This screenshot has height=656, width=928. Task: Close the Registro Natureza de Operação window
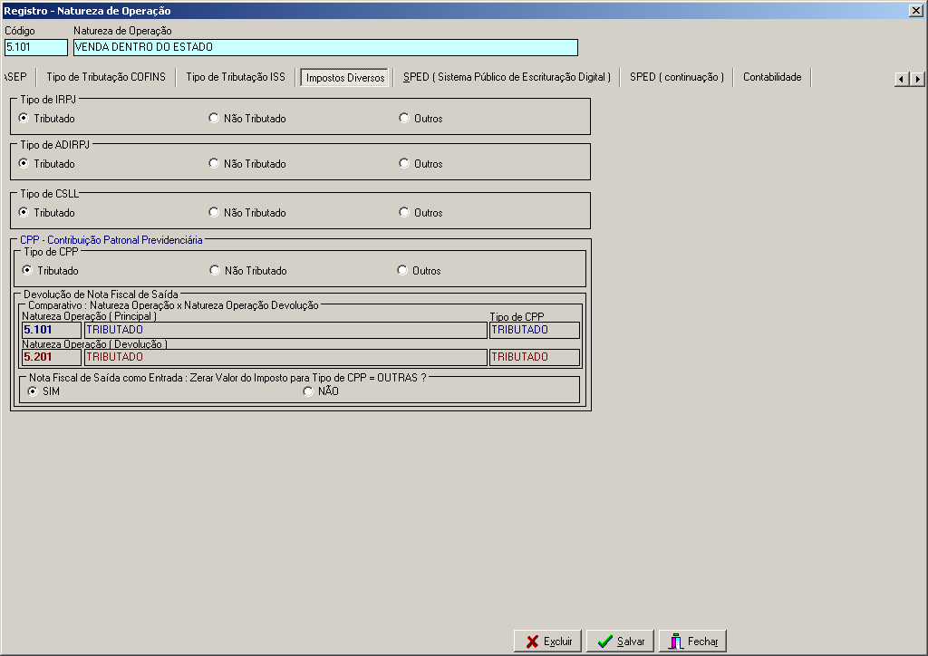[915, 11]
